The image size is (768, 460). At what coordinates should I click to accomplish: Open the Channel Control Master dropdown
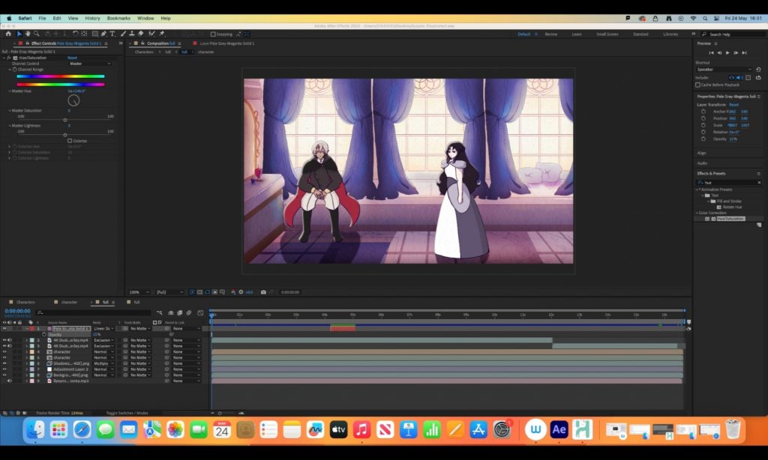tap(90, 64)
